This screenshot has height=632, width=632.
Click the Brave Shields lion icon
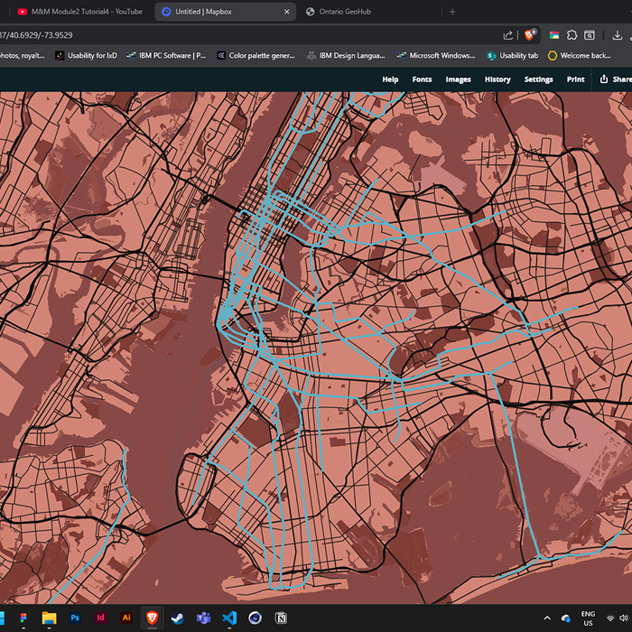530,34
